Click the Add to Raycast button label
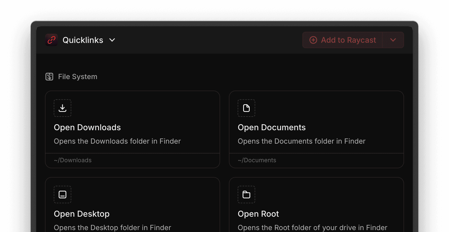Screen dimensions: 449x232 click(x=348, y=40)
